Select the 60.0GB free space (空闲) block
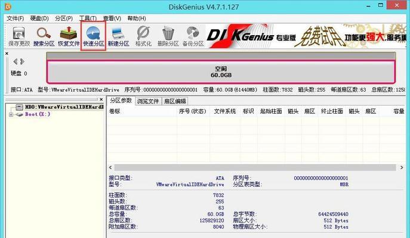410x238 pixels. click(221, 72)
